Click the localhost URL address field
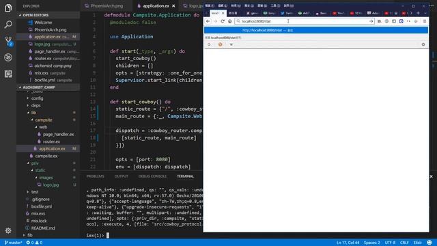Image resolution: width=437 pixels, height=246 pixels. 305,21
